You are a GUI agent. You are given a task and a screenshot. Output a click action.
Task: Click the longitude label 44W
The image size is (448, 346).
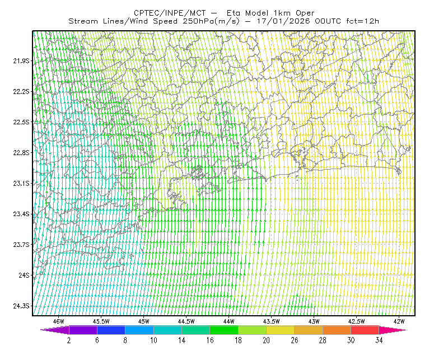pyautogui.click(x=228, y=321)
